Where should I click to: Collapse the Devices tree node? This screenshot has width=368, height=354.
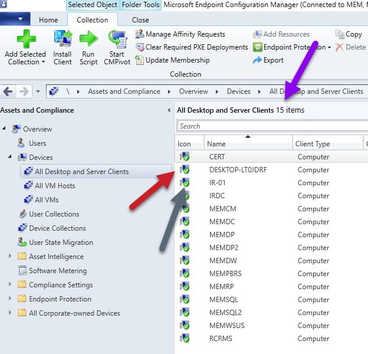[x=9, y=156]
